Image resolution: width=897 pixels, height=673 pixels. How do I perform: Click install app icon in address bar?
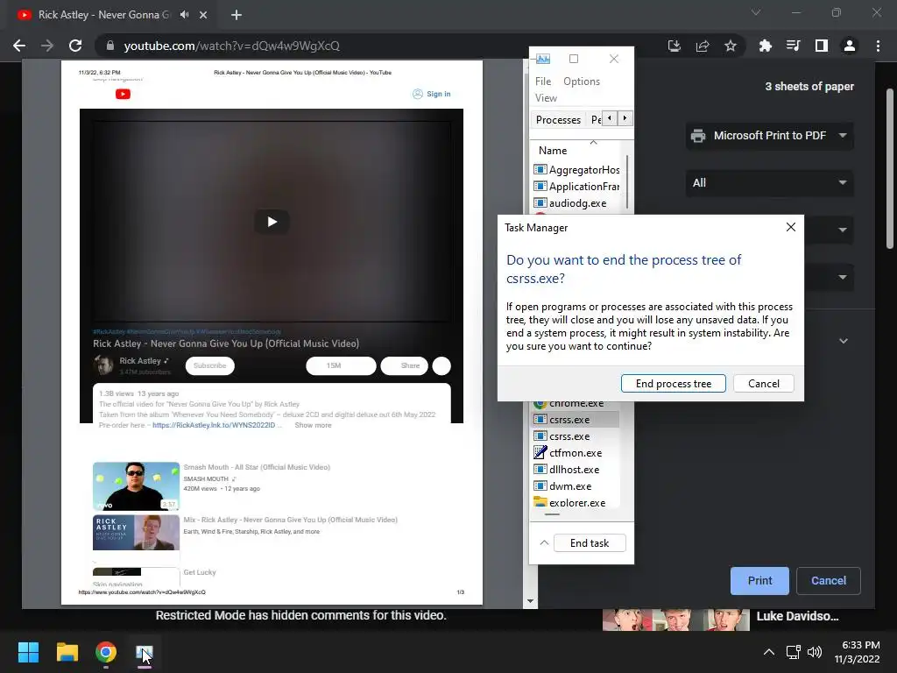coord(675,46)
